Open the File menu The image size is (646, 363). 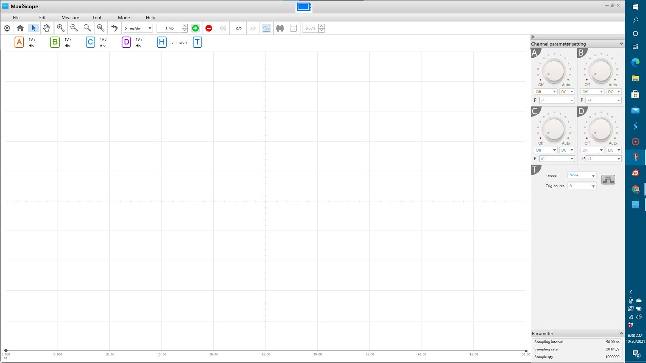pos(16,18)
